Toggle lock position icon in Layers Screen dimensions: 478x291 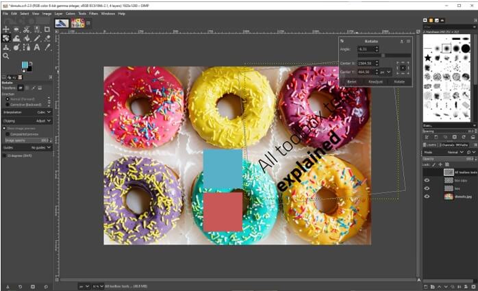click(x=440, y=164)
